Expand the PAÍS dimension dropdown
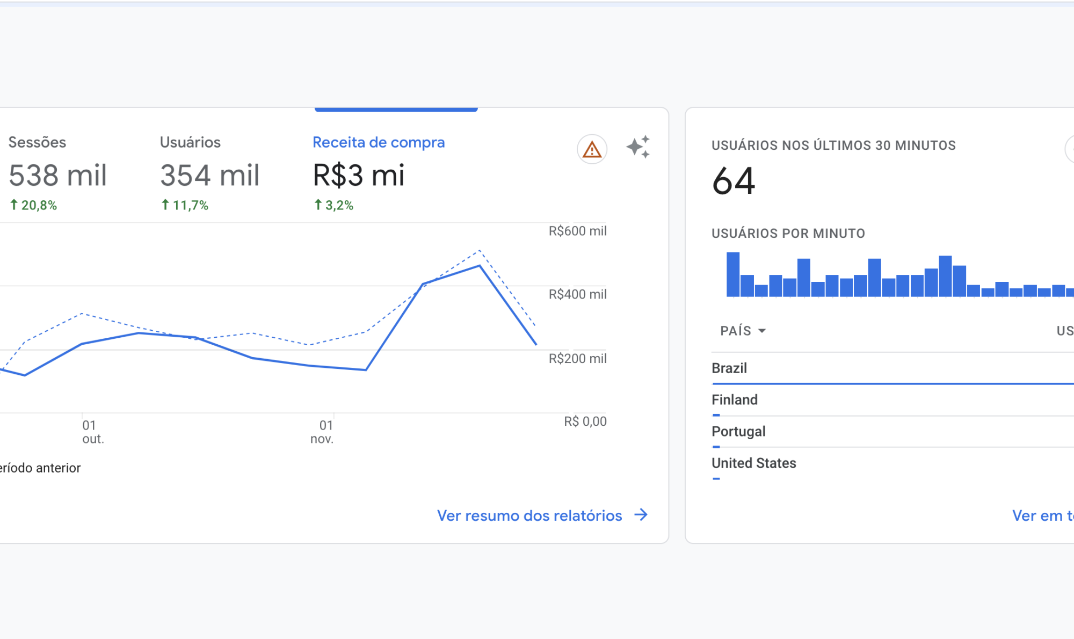 [743, 331]
